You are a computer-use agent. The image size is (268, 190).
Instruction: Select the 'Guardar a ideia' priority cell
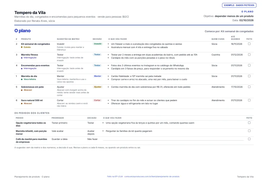coord(60,139)
